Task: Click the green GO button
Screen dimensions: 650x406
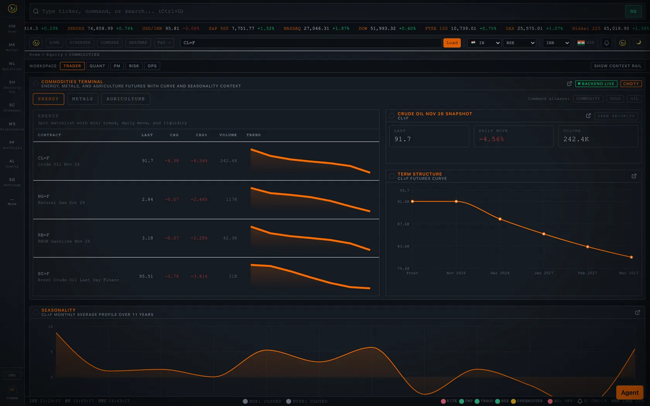Action: pyautogui.click(x=633, y=11)
